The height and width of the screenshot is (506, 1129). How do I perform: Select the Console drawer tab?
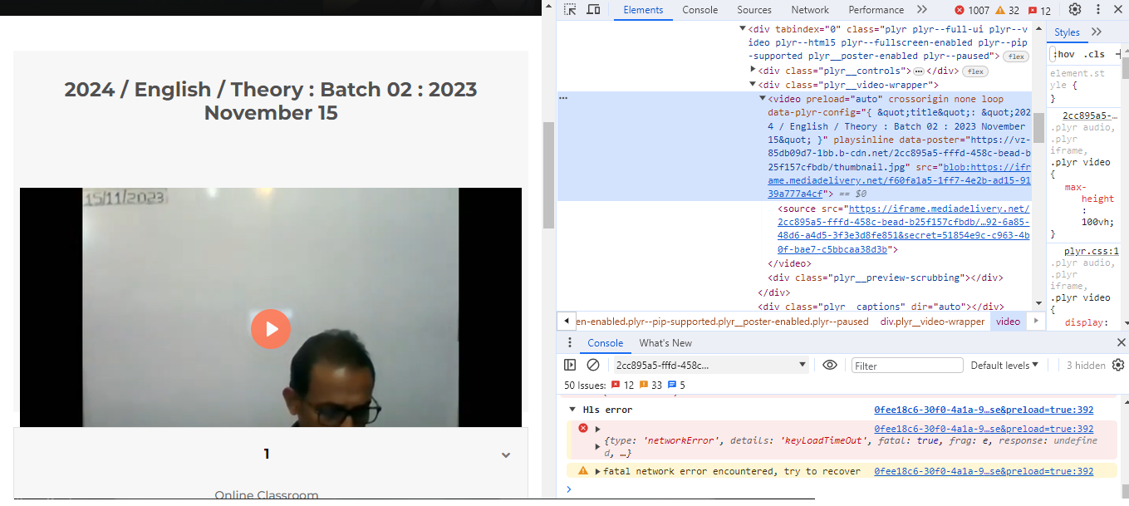tap(605, 343)
